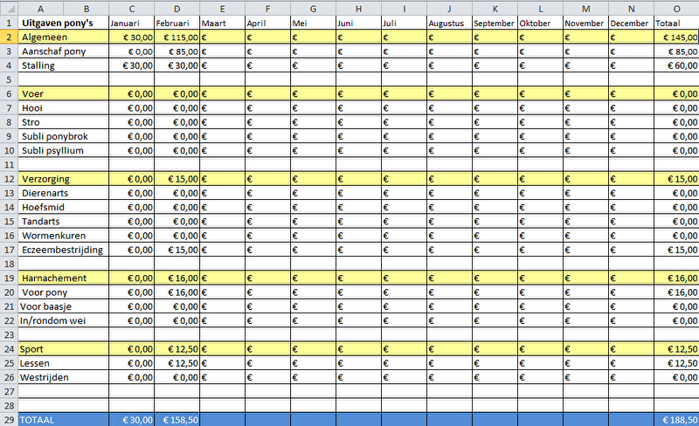
Task: Select Eczeembestrijding Februari value € 15,00
Action: point(177,250)
